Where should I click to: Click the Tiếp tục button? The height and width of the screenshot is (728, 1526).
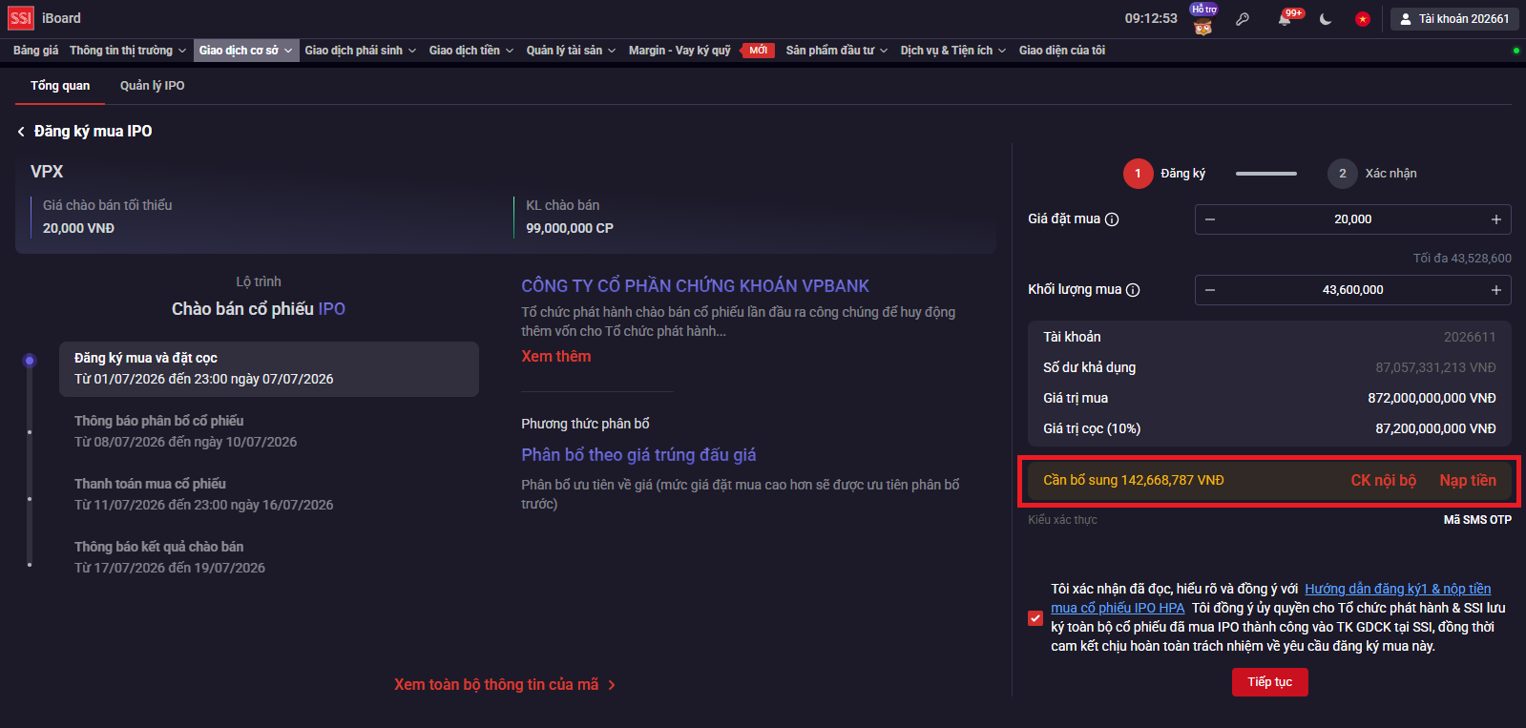[x=1270, y=682]
